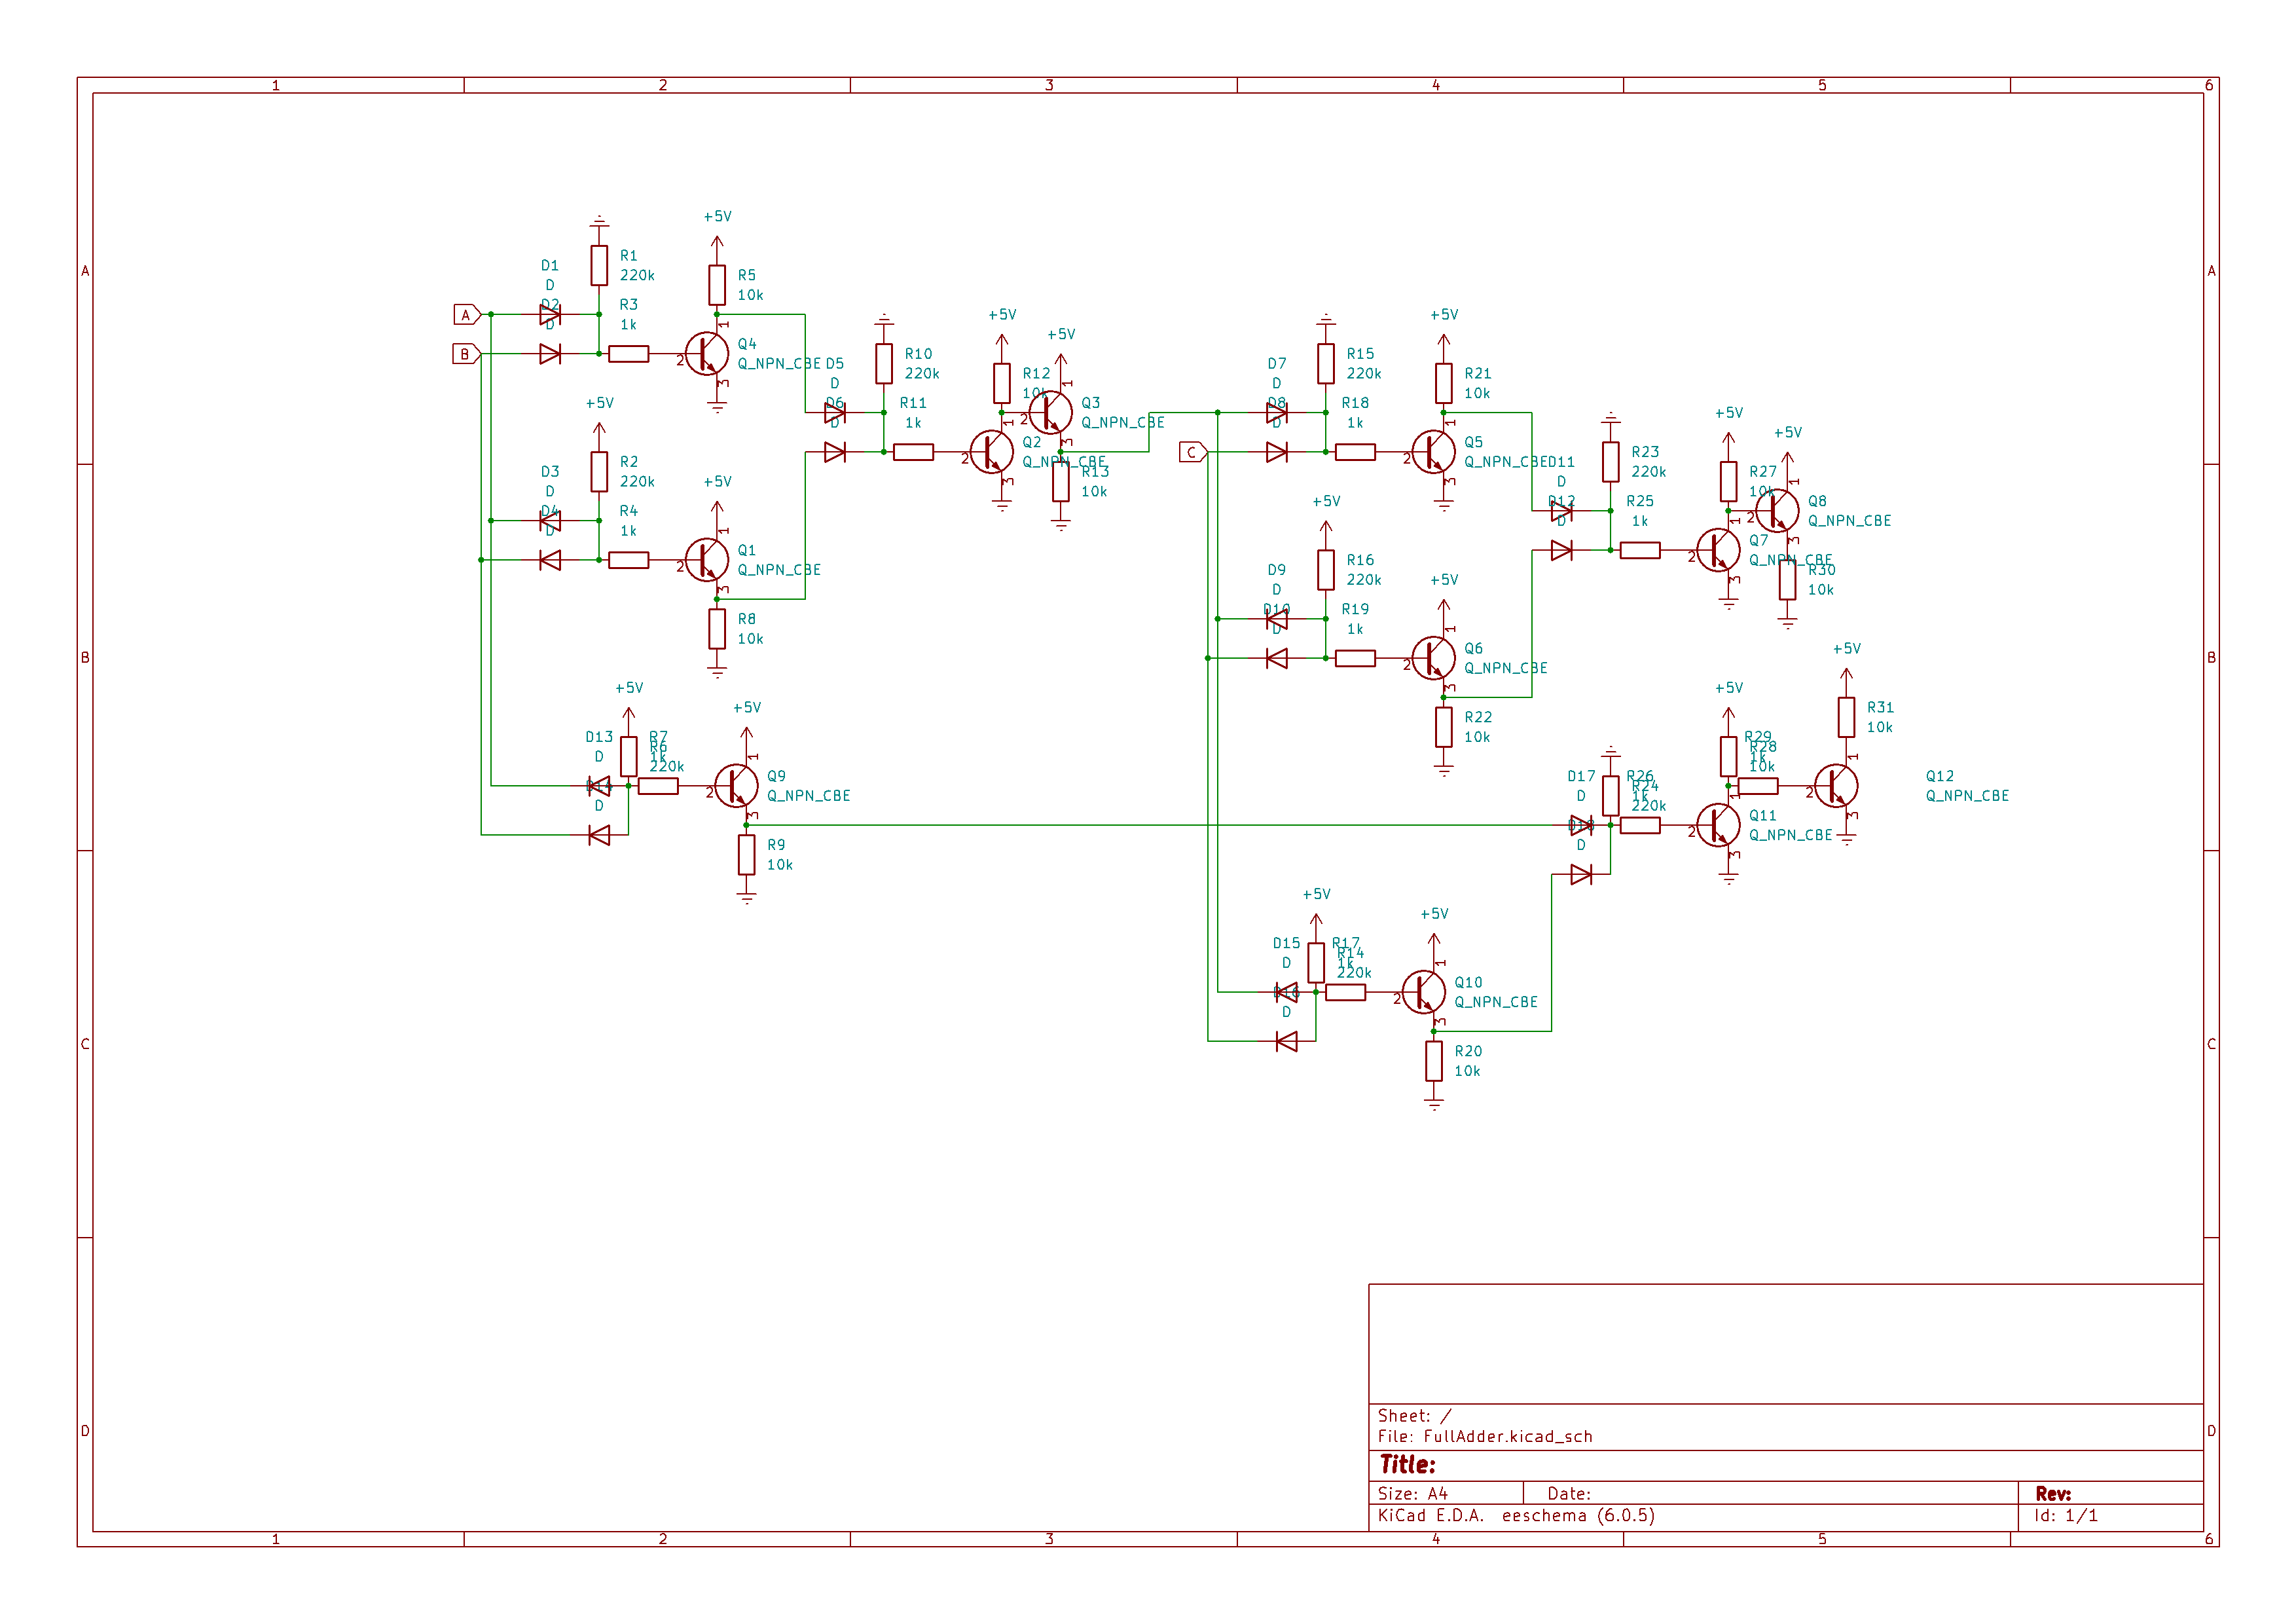Click transistor Q1 symbol
2296x1624 pixels.
[x=707, y=560]
